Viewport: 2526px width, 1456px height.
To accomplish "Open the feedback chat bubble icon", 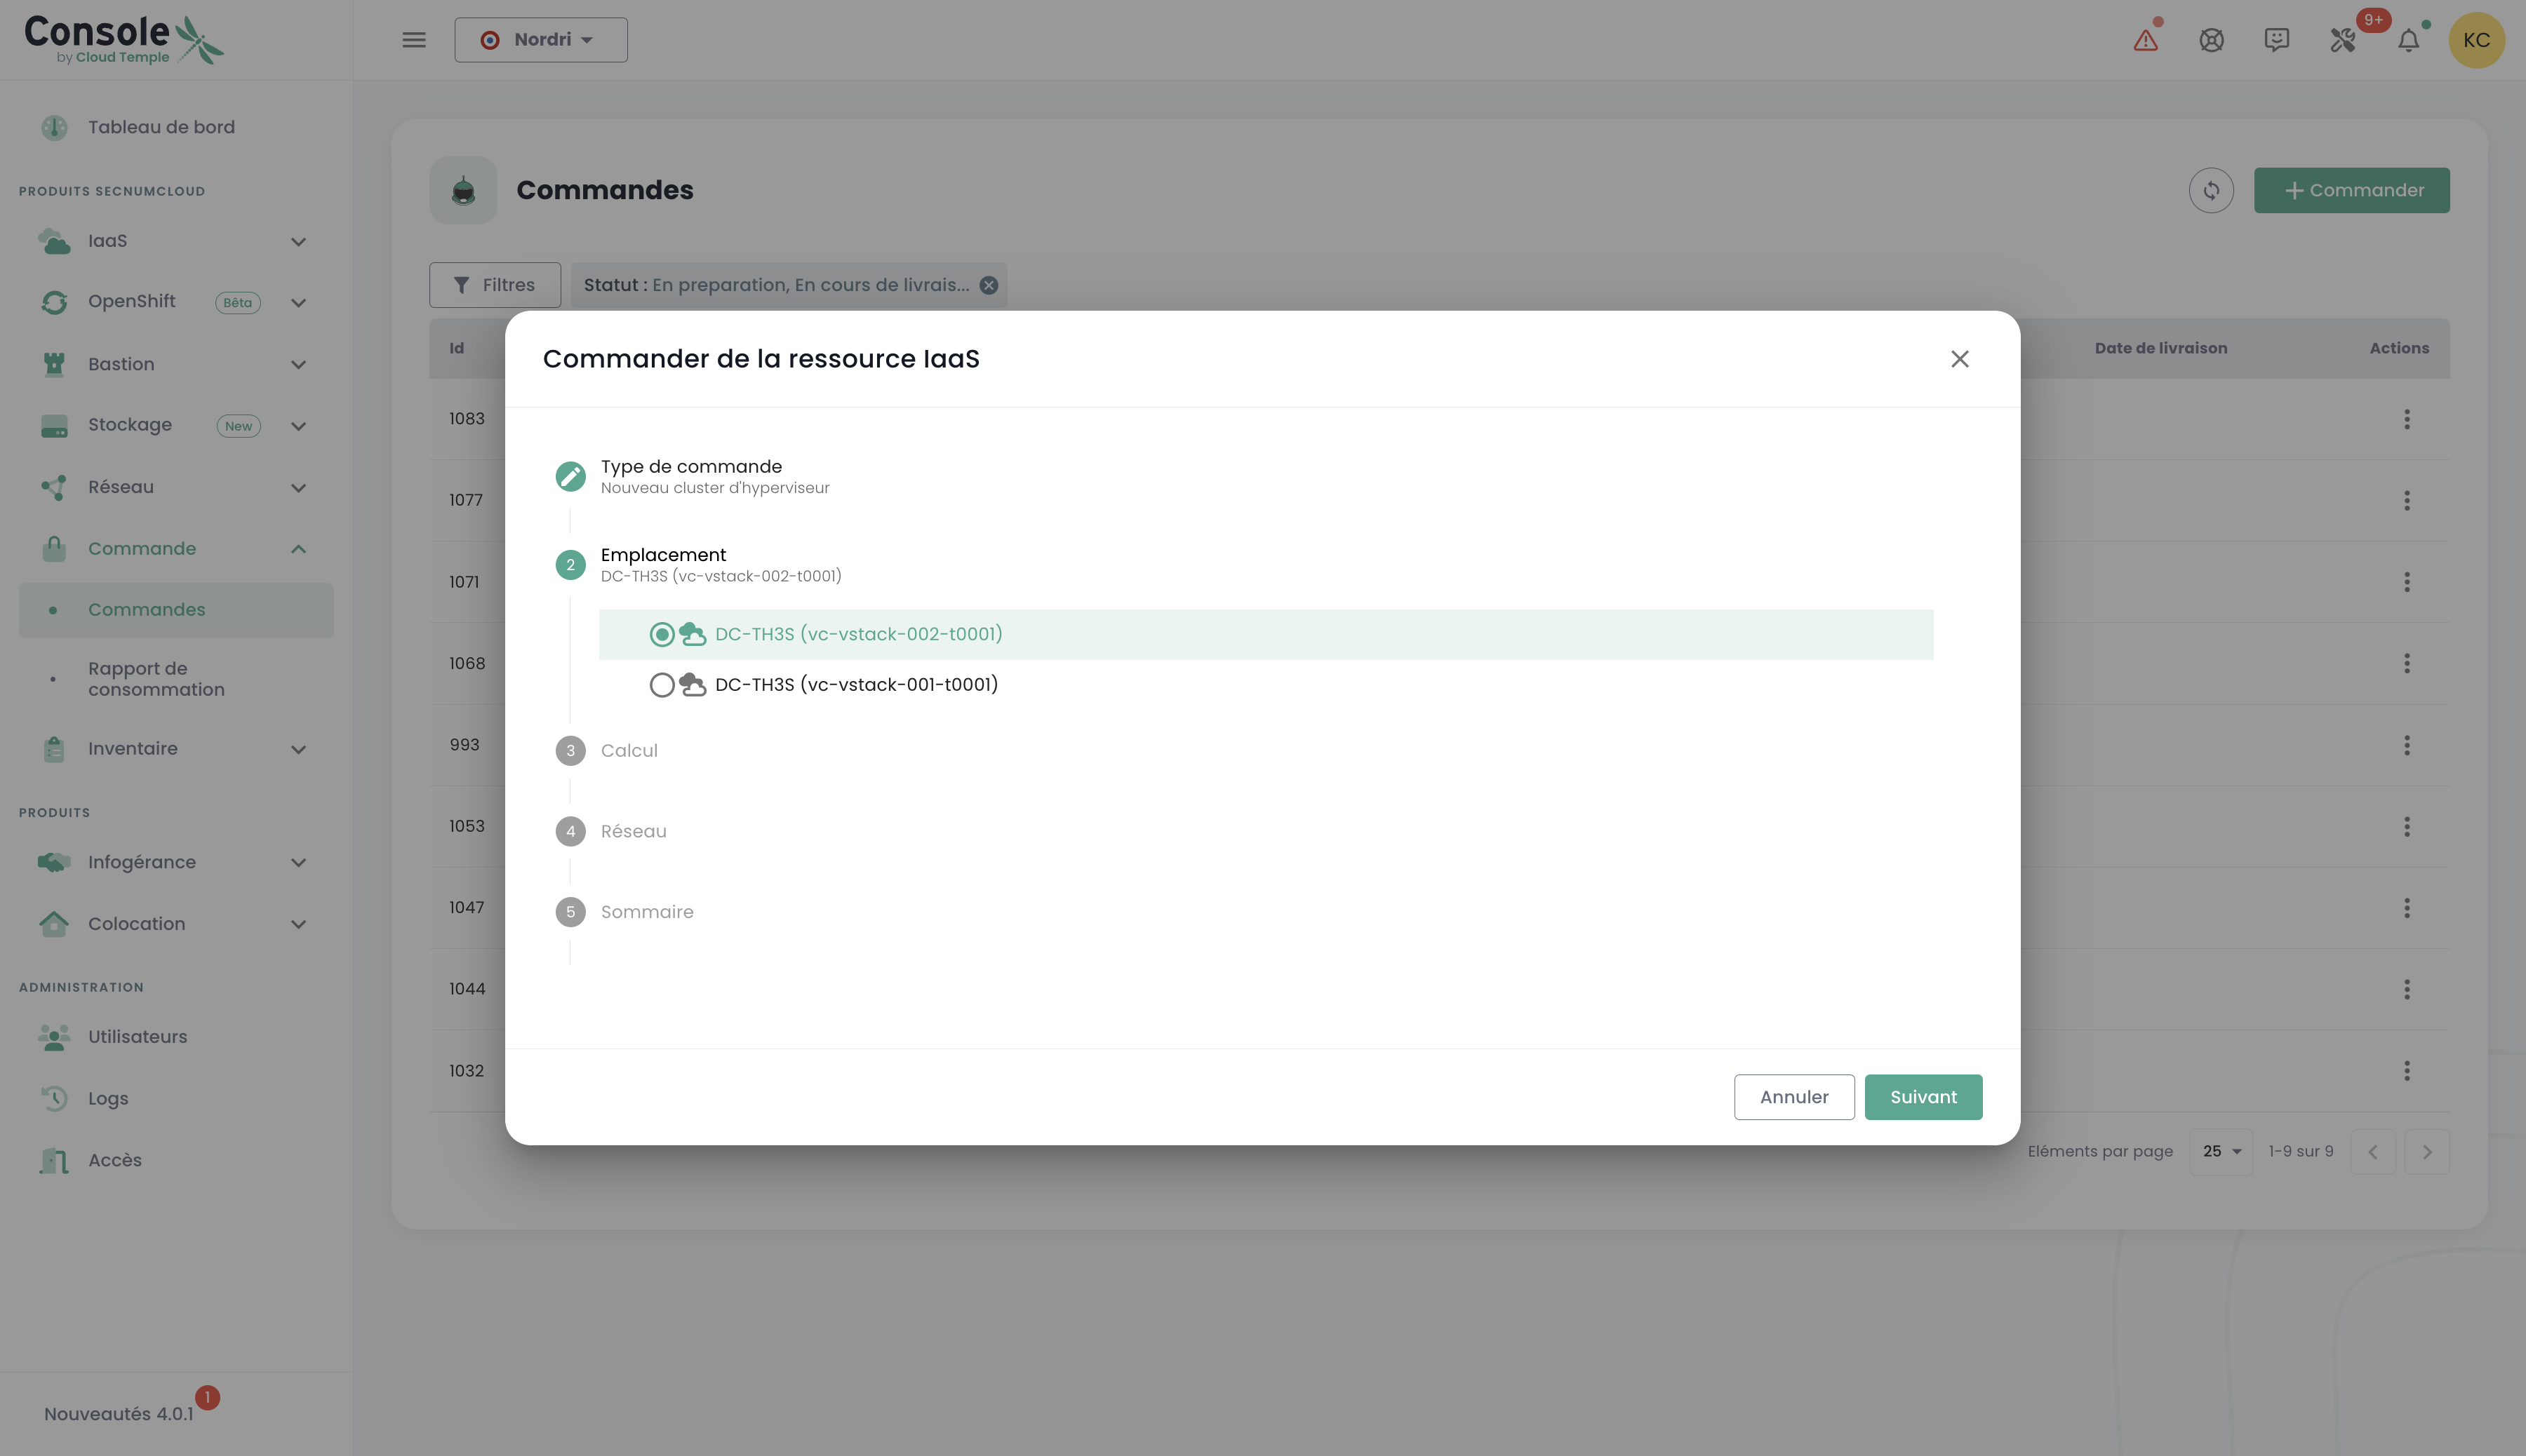I will (x=2277, y=40).
